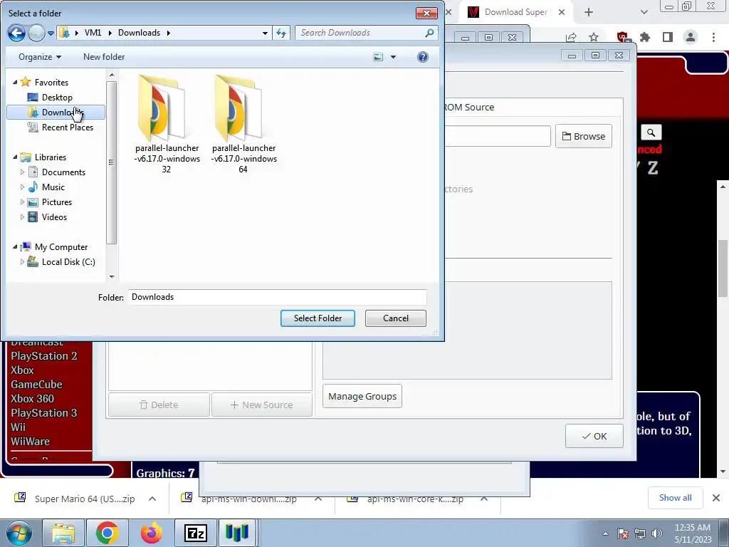Select Desktop in Favorites
Screen dimensions: 729x547
[x=56, y=97]
